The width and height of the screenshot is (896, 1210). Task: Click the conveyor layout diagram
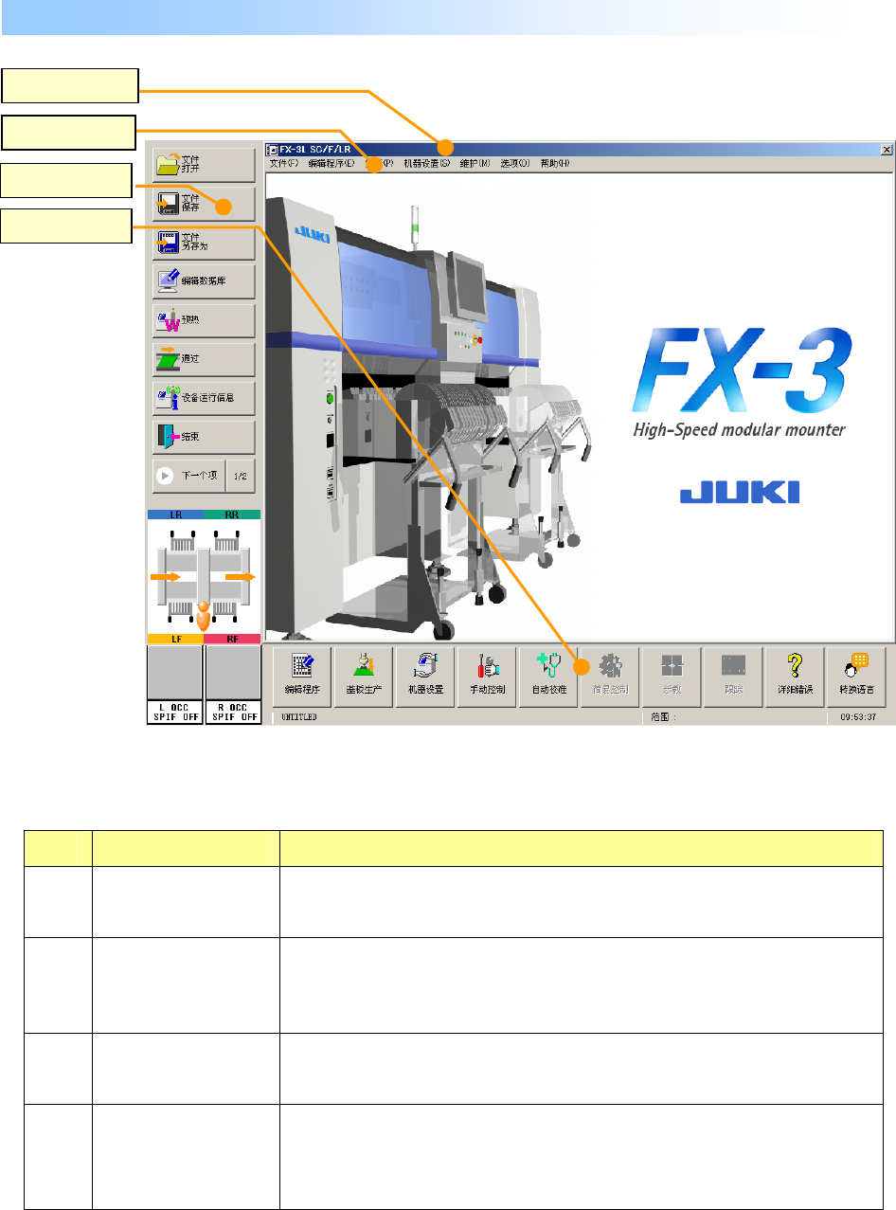tap(204, 576)
